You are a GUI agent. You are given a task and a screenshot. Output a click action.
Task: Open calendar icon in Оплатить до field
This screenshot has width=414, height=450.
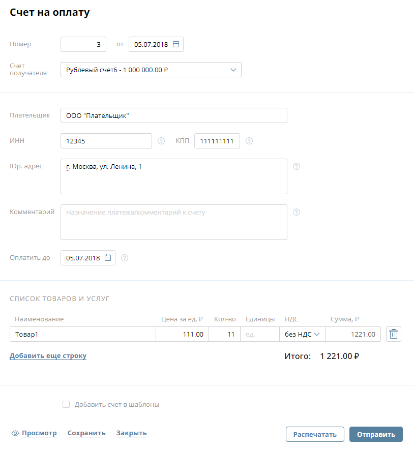tap(108, 258)
